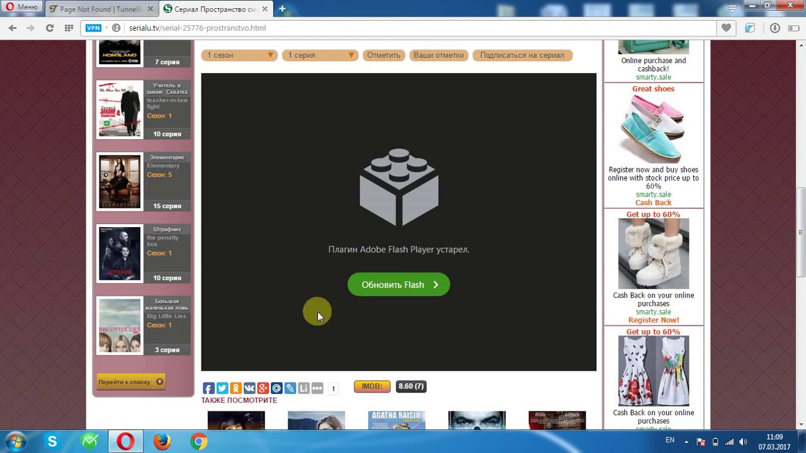The image size is (806, 453).
Task: Toggle the VPN badge in address bar
Action: pos(93,28)
